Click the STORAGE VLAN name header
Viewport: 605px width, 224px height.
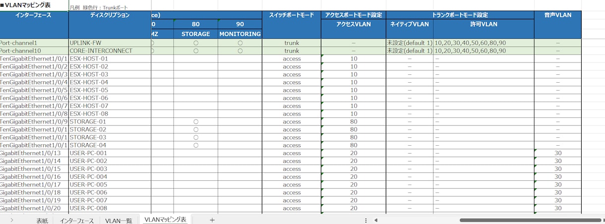tap(196, 34)
